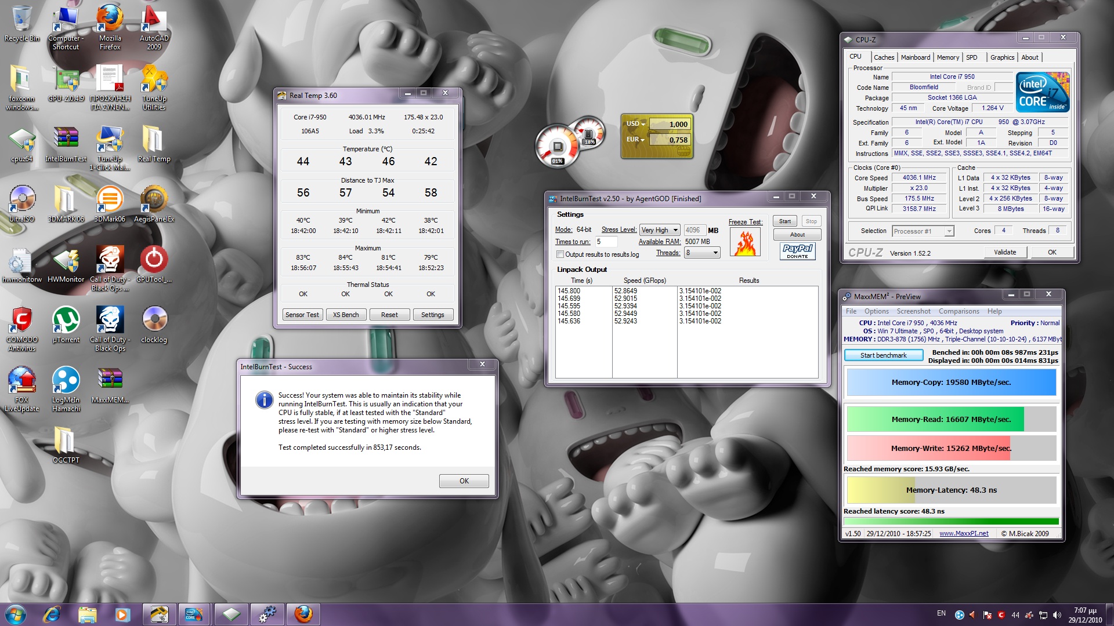This screenshot has width=1114, height=626.
Task: Click the Memory-Read result bar
Action: coord(951,419)
